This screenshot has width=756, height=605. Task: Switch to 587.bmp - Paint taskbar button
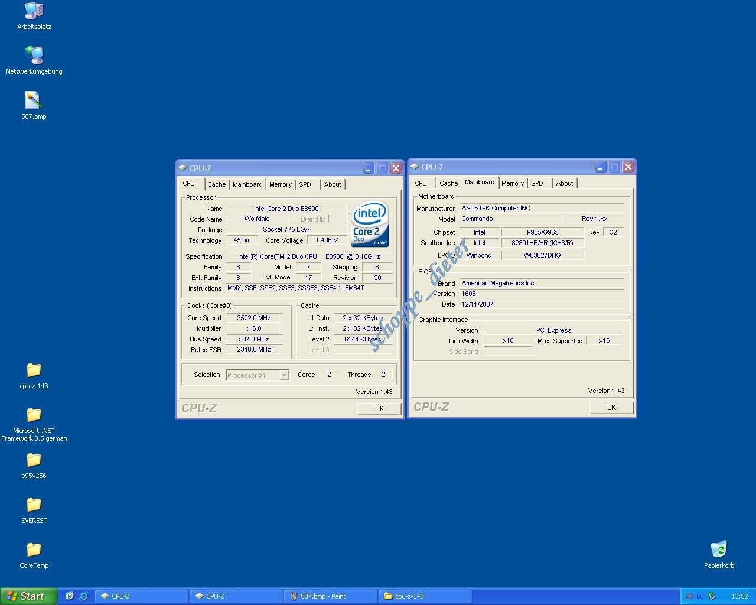[x=331, y=596]
